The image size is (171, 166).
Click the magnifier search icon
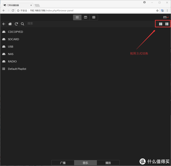coord(22,24)
